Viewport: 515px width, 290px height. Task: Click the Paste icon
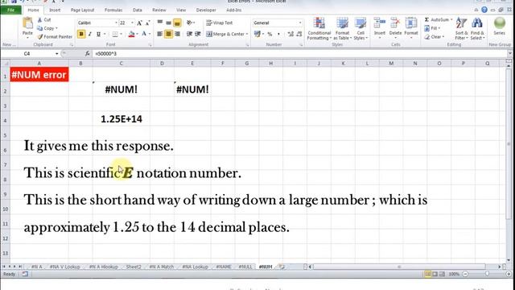(27, 23)
